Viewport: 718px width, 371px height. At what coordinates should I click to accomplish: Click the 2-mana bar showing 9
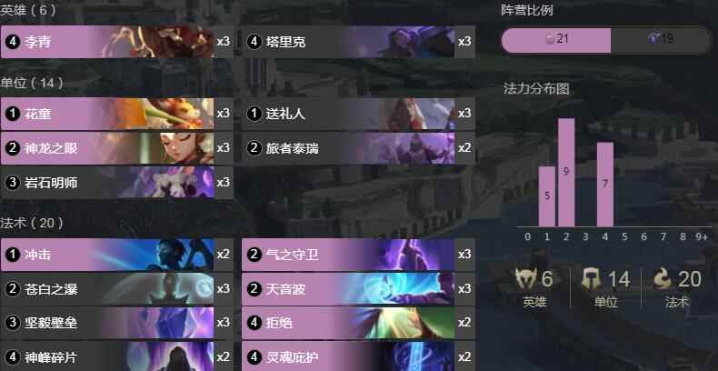566,172
